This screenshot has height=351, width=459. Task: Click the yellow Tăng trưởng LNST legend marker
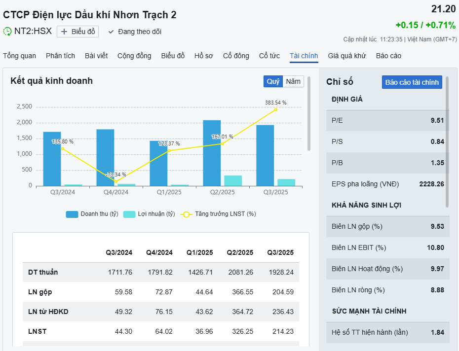(x=186, y=214)
